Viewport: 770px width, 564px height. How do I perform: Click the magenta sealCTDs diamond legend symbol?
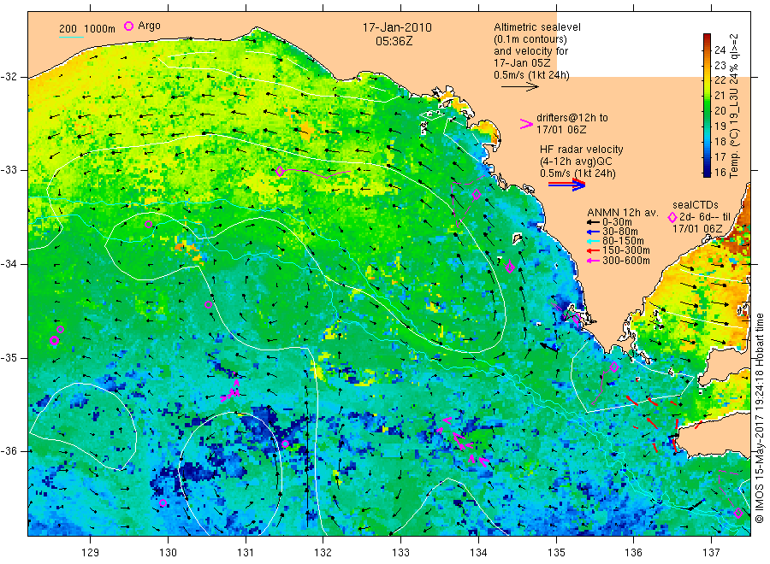(x=672, y=217)
